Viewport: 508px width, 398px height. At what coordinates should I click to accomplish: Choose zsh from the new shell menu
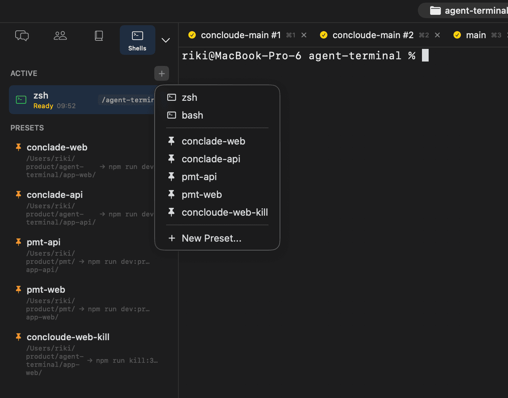(189, 97)
